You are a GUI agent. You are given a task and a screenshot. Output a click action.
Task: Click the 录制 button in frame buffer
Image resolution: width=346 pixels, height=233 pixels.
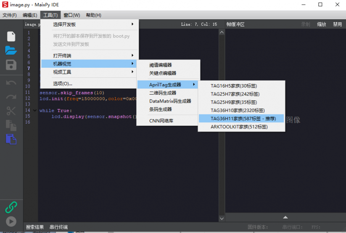click(306, 24)
